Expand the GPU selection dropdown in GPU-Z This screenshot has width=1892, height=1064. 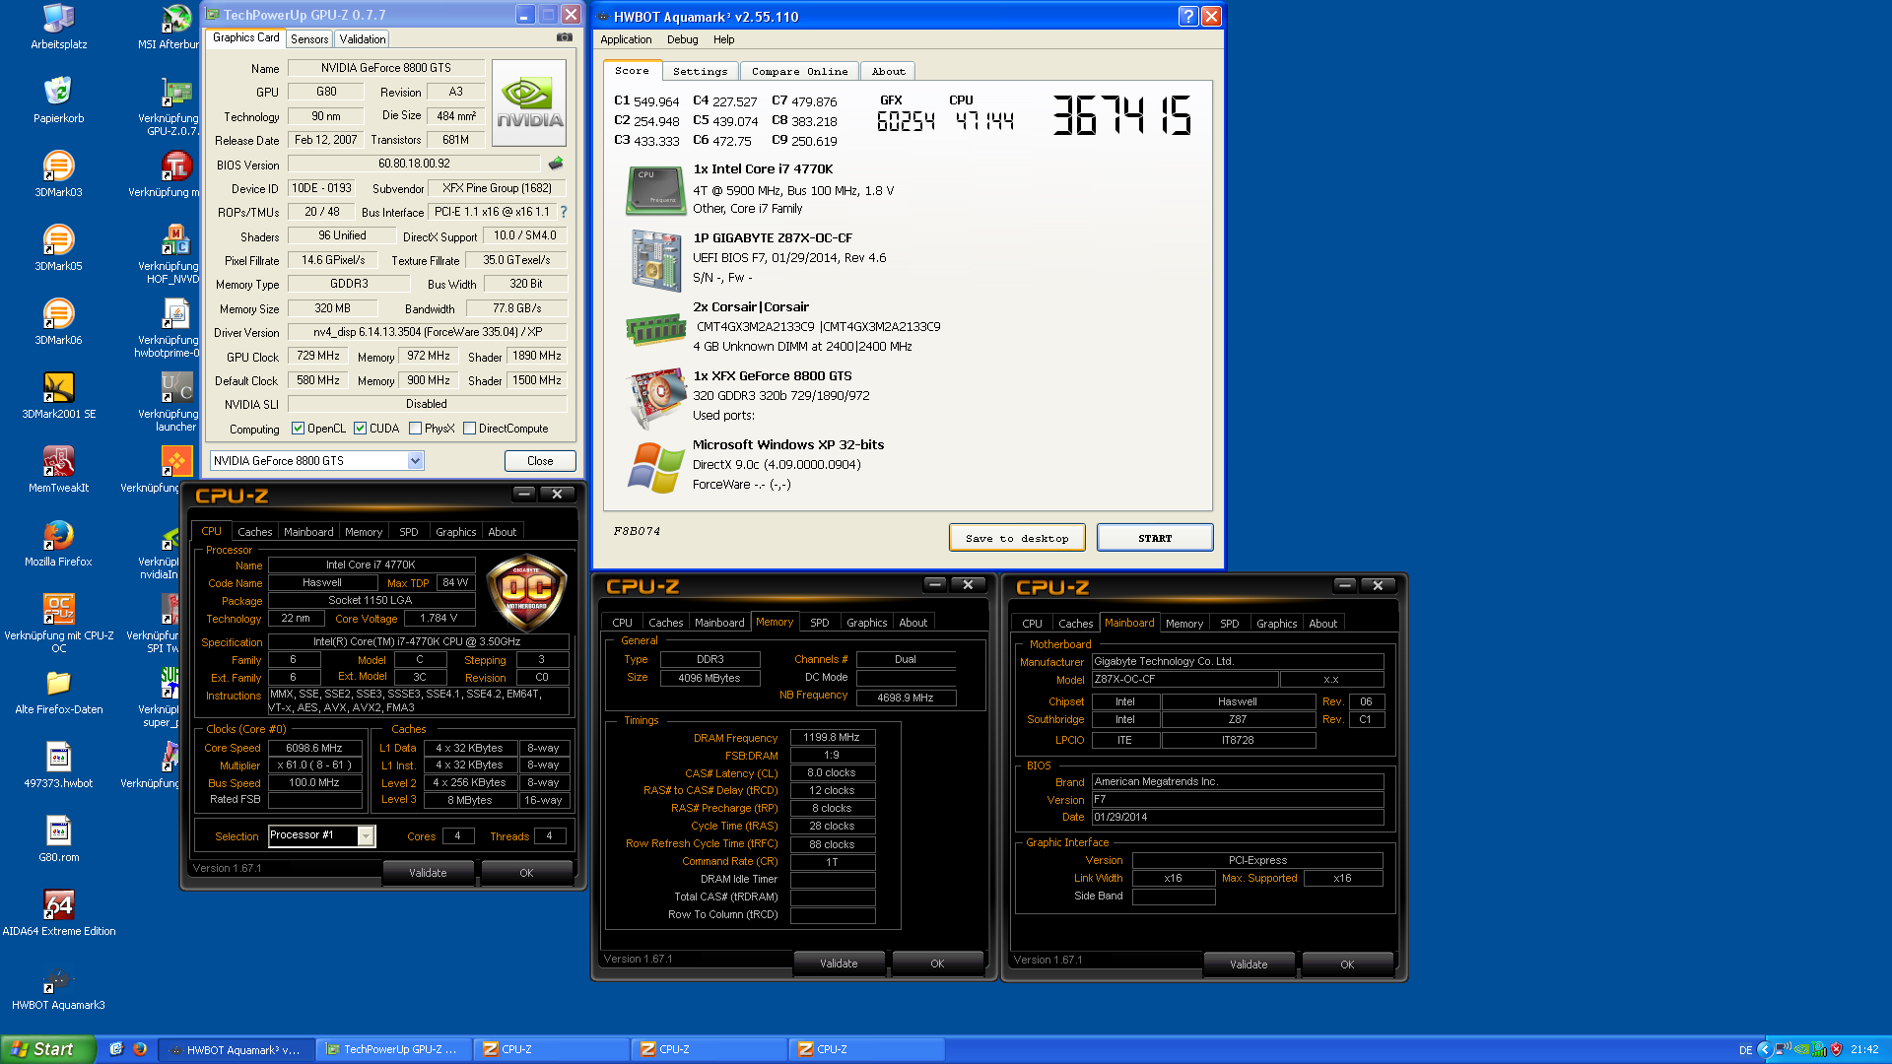point(415,461)
